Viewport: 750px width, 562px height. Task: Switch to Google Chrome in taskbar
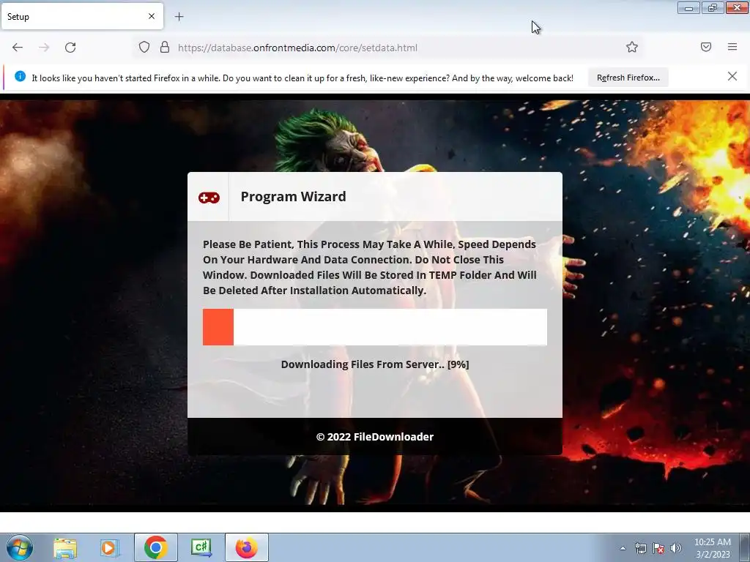[155, 547]
